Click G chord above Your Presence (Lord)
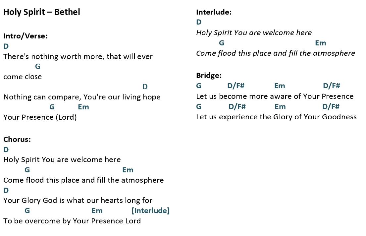This screenshot has height=236, width=366. [52, 107]
